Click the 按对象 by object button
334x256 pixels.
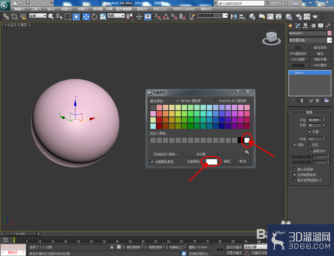tap(201, 154)
